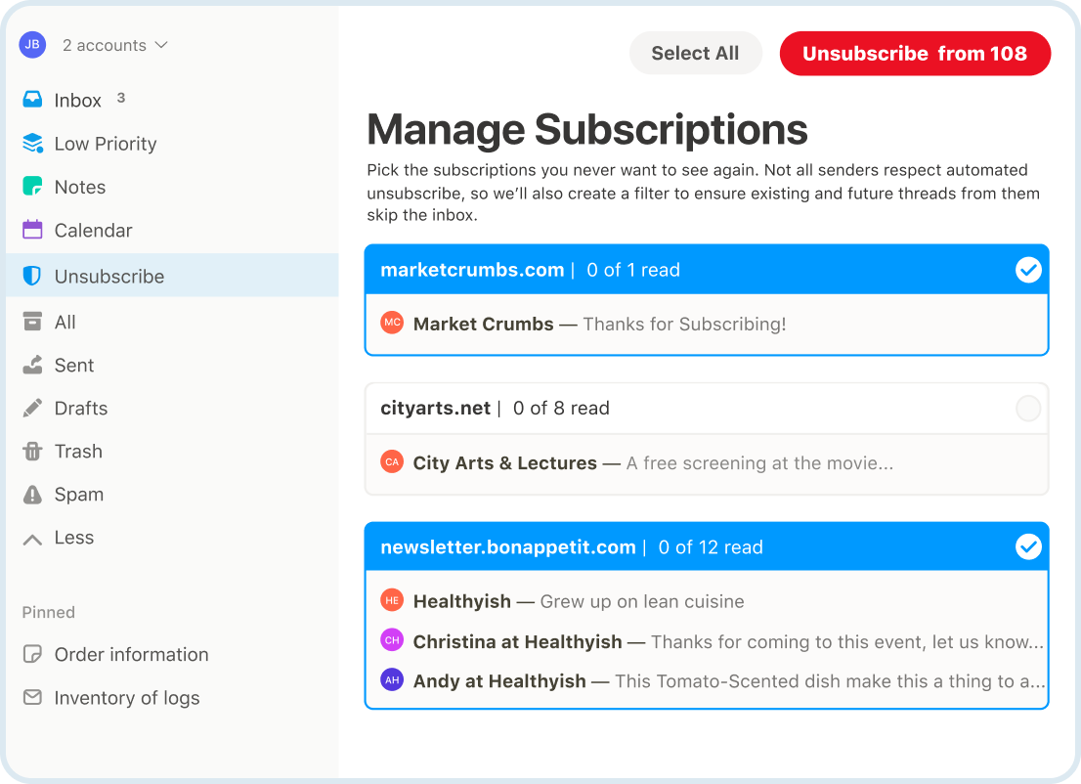The height and width of the screenshot is (784, 1081).
Task: Expand the 2 accounts dropdown
Action: pyautogui.click(x=115, y=46)
